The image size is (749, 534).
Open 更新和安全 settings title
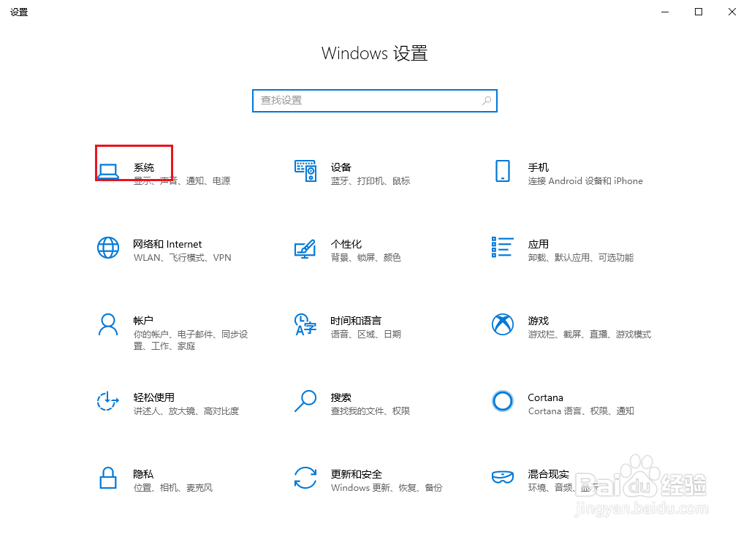pyautogui.click(x=357, y=474)
